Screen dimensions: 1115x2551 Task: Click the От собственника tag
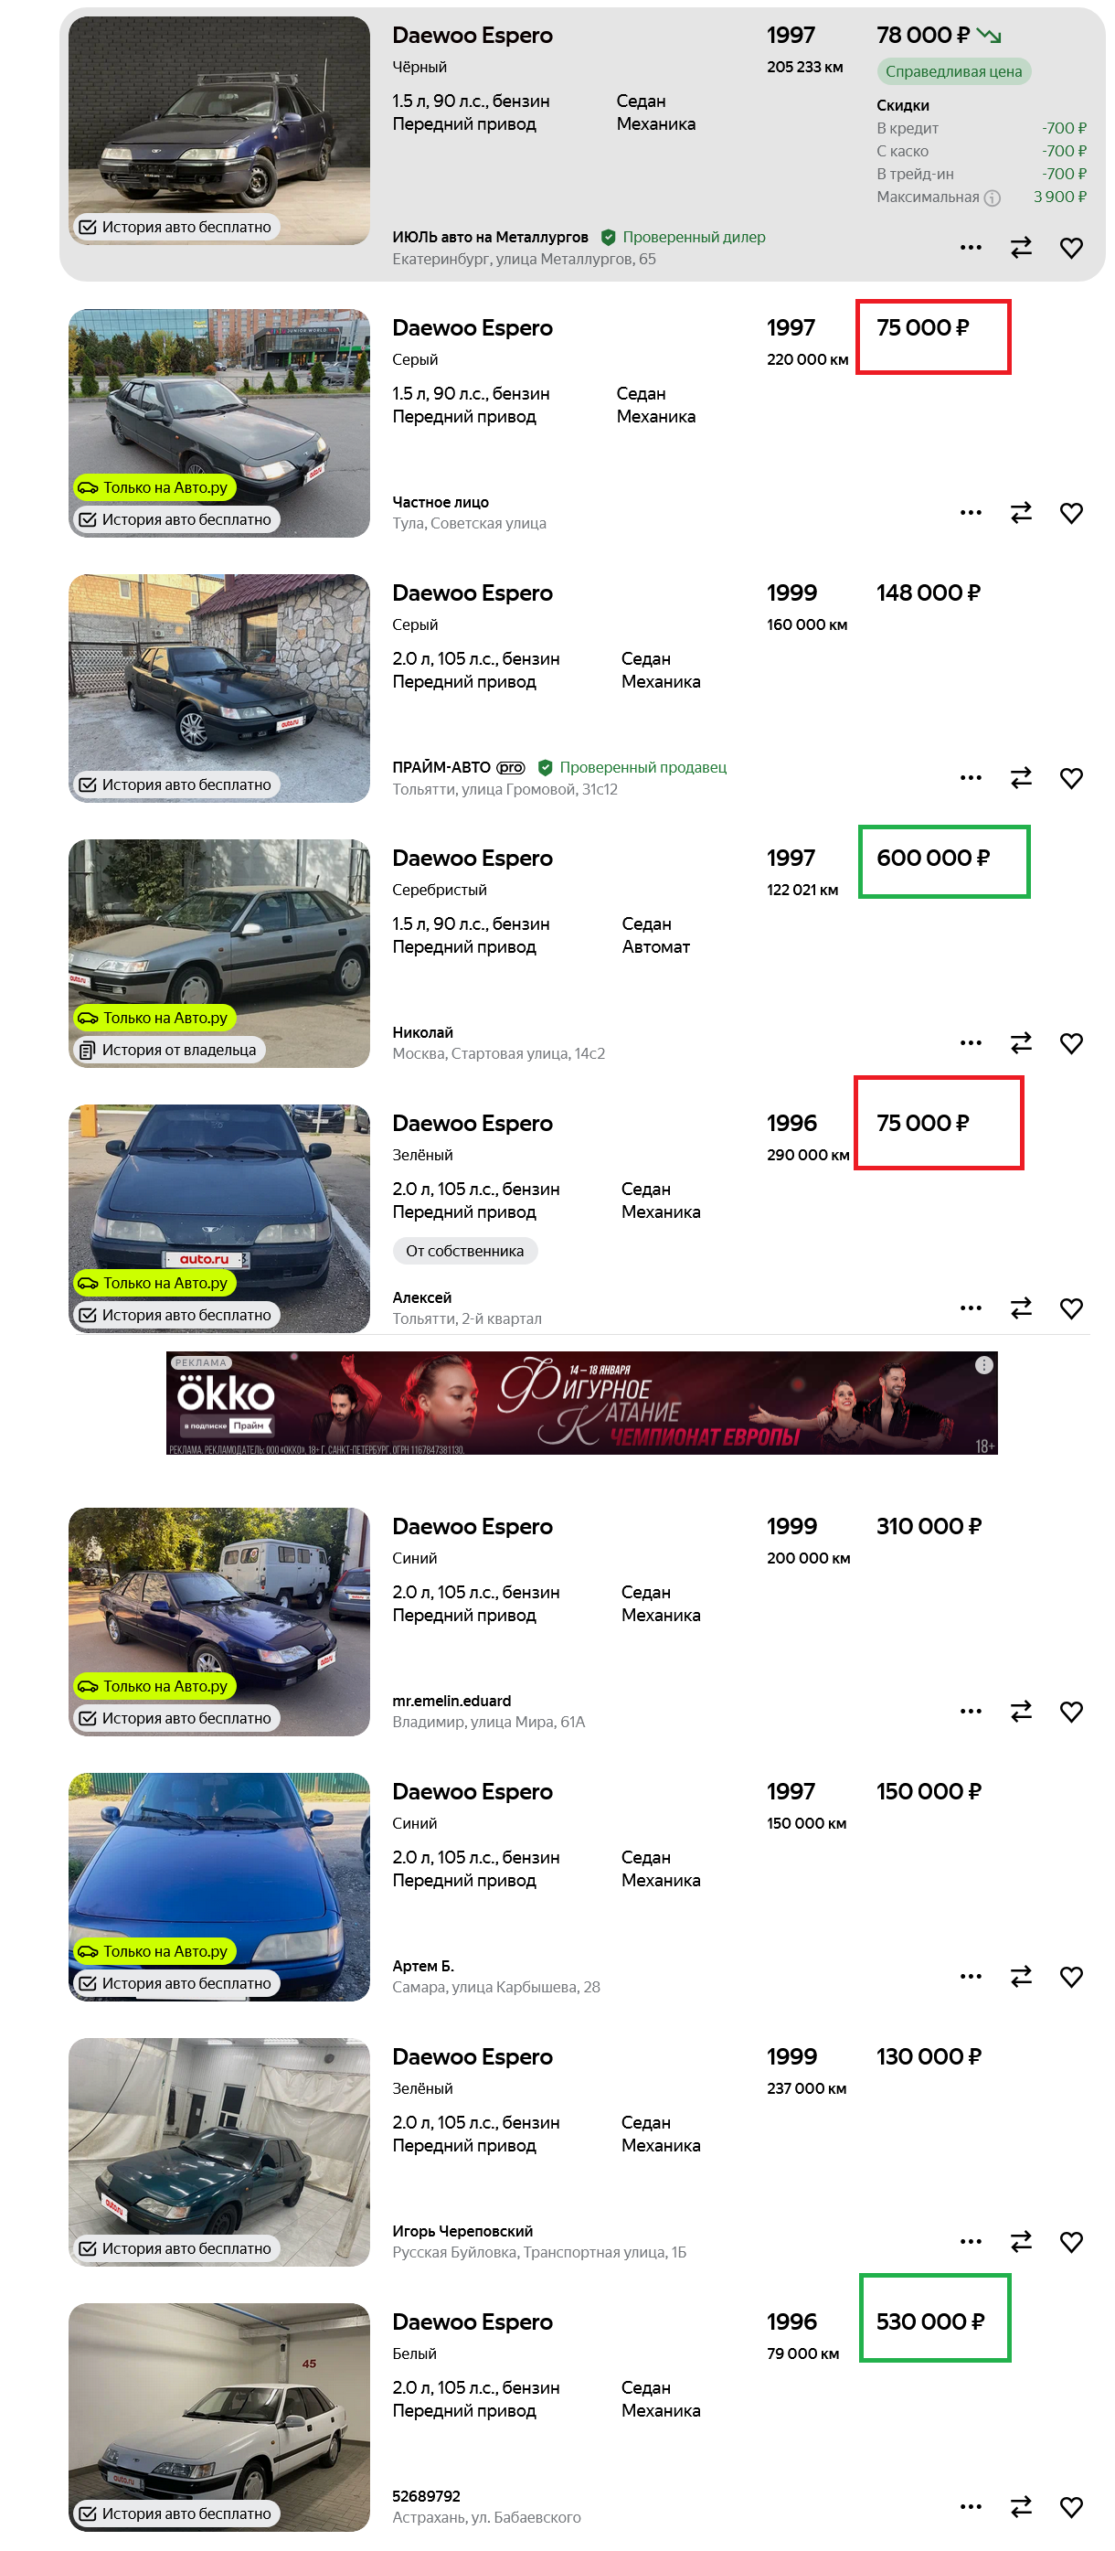[464, 1251]
